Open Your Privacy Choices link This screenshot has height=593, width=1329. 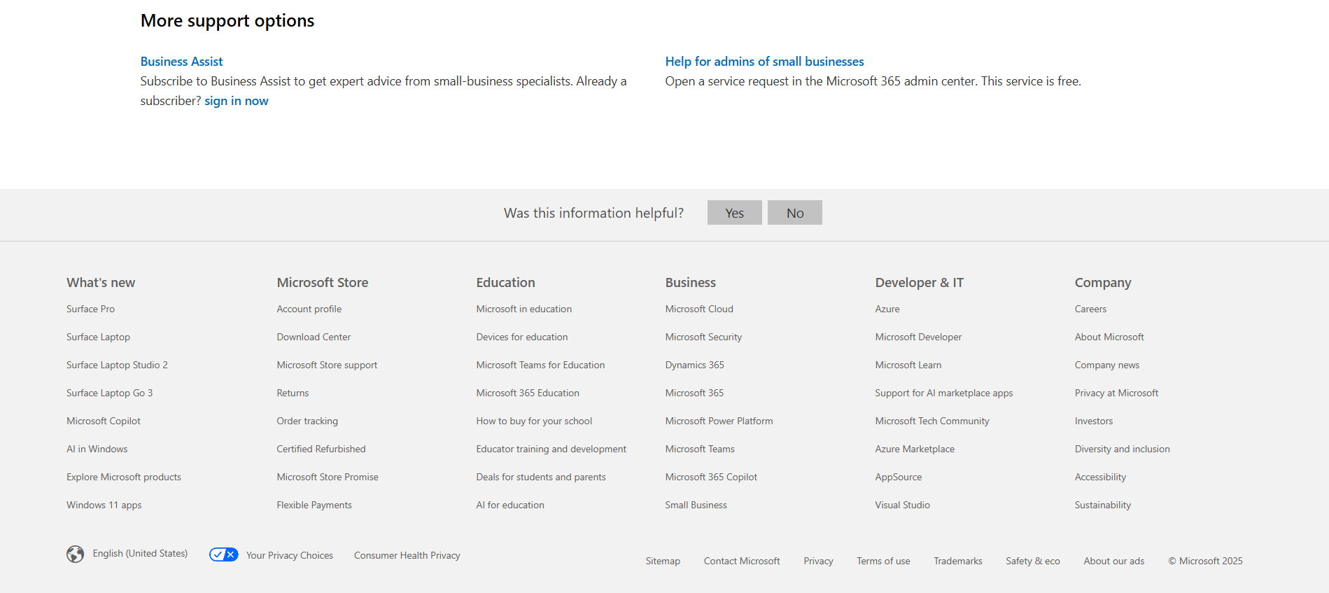[289, 555]
